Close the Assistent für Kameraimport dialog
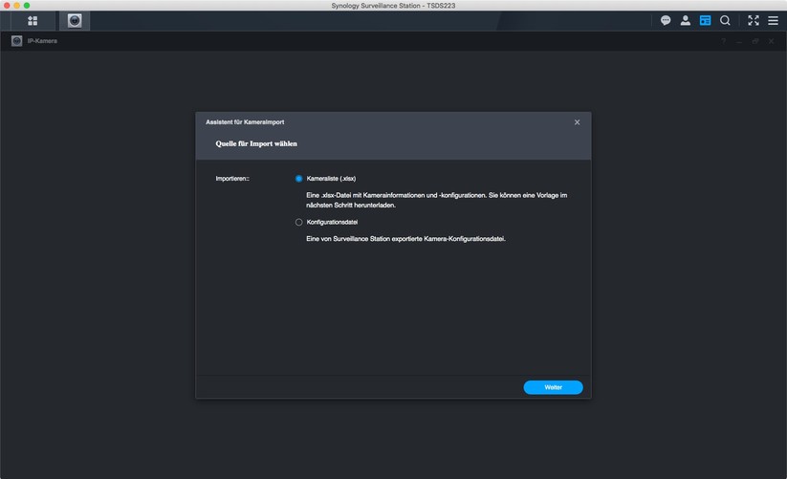Screen dimensions: 787x479 578,122
